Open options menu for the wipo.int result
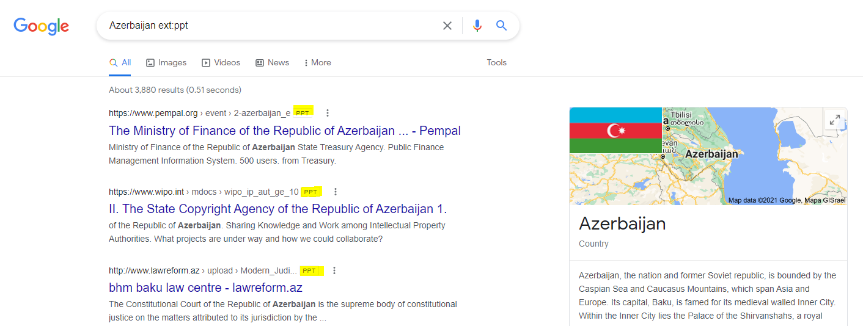The height and width of the screenshot is (326, 863). pyautogui.click(x=335, y=192)
